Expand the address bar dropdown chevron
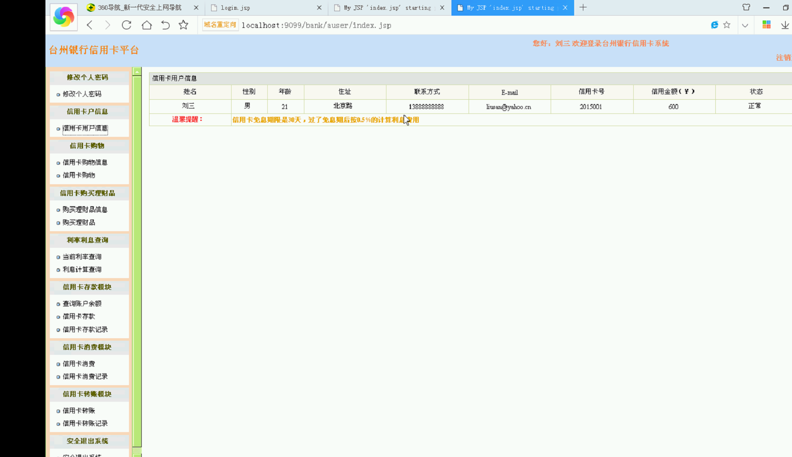Viewport: 792px width, 457px height. click(745, 25)
